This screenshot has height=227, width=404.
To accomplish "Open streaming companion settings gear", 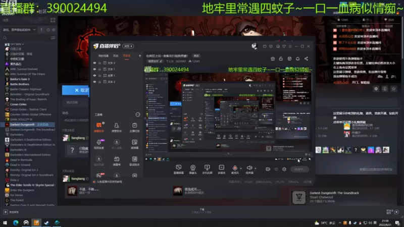I will [284, 169].
